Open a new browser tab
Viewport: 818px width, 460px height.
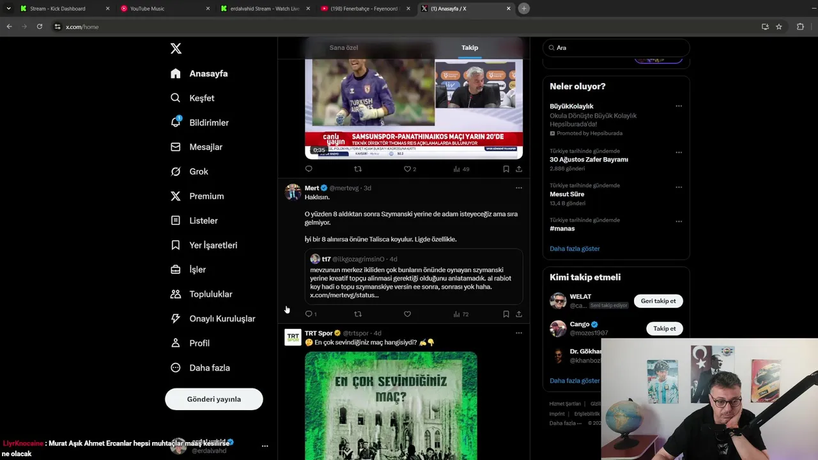[x=524, y=8]
